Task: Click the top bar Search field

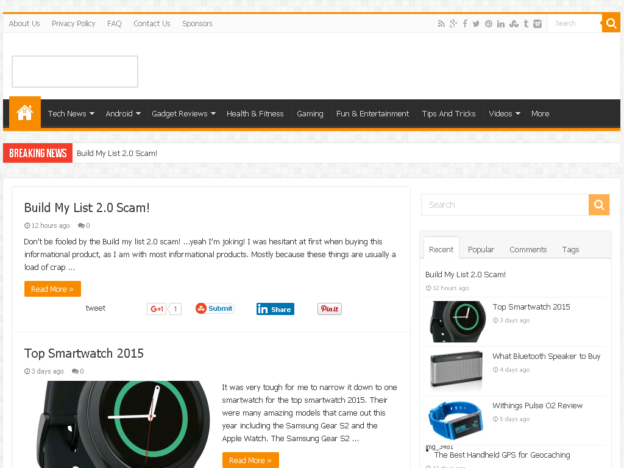Action: 574,24
